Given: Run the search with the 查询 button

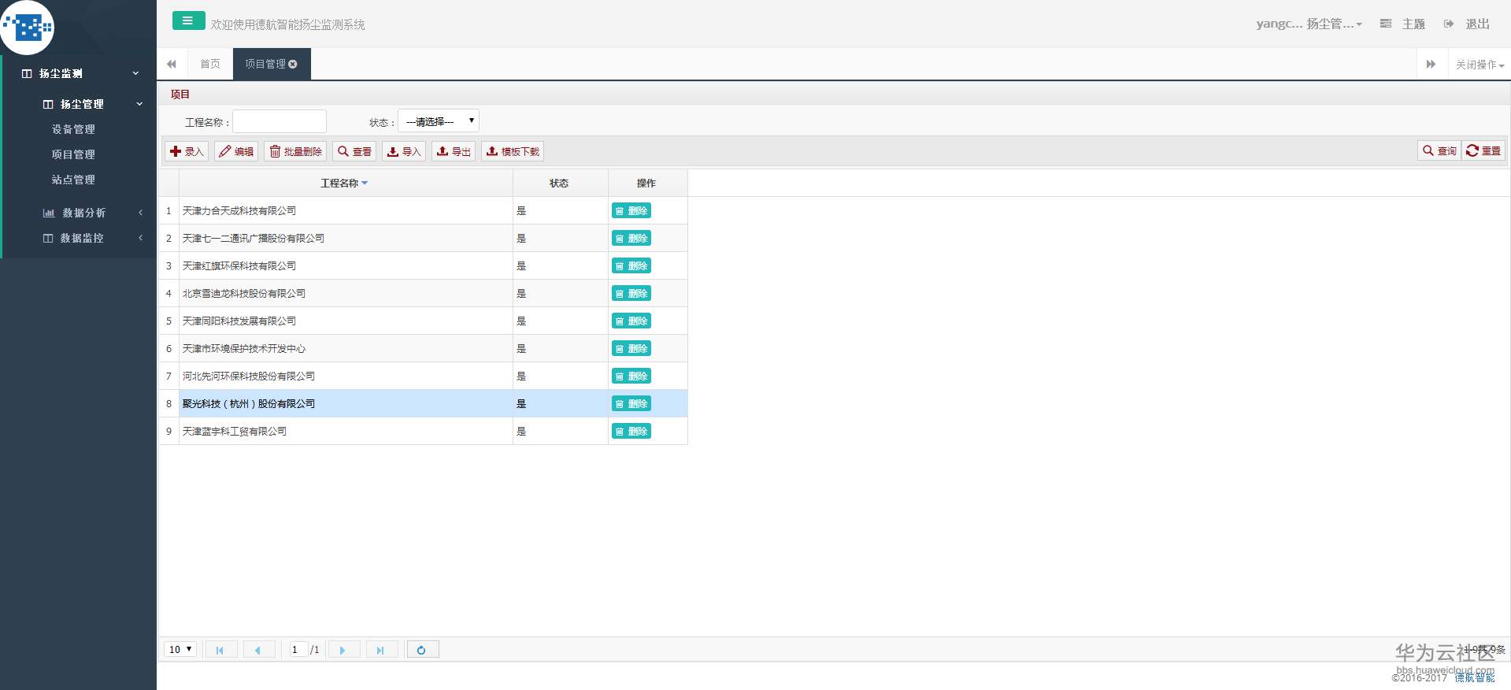Looking at the screenshot, I should tap(1439, 150).
